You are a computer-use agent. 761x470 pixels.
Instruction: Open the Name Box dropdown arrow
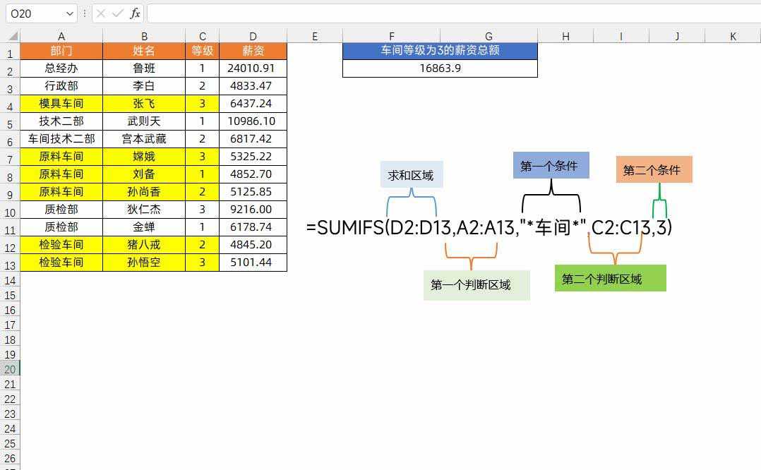pos(69,13)
